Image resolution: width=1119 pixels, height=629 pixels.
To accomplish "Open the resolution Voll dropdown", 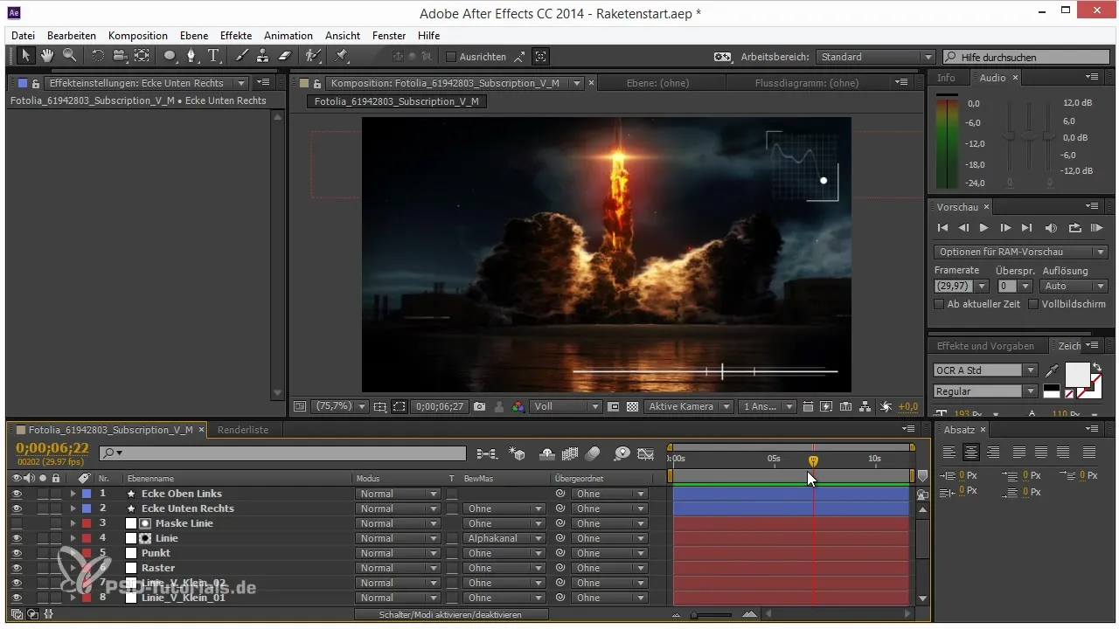I will coord(566,406).
